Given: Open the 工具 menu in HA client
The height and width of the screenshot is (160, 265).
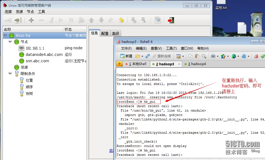Looking at the screenshot, I should [x=41, y=12].
